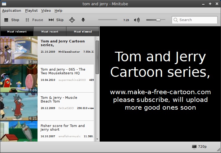Open the Video menu
The height and width of the screenshot is (153, 221).
tap(46, 11)
